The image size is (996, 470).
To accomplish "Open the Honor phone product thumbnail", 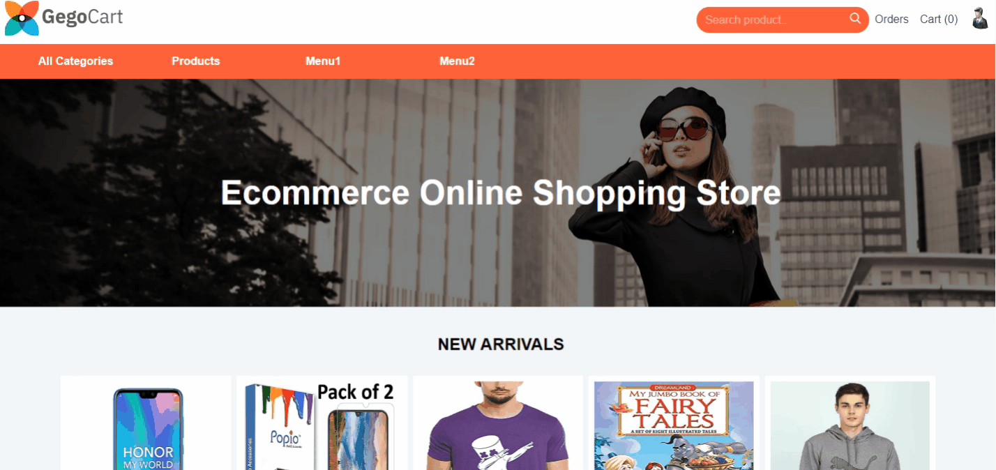I will pos(147,428).
